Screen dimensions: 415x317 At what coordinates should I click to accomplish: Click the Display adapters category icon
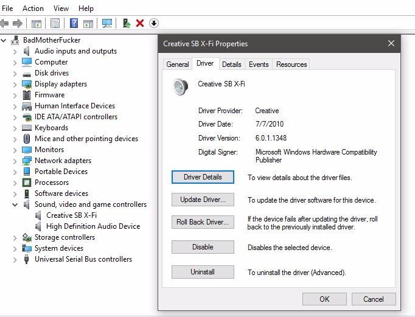click(27, 85)
